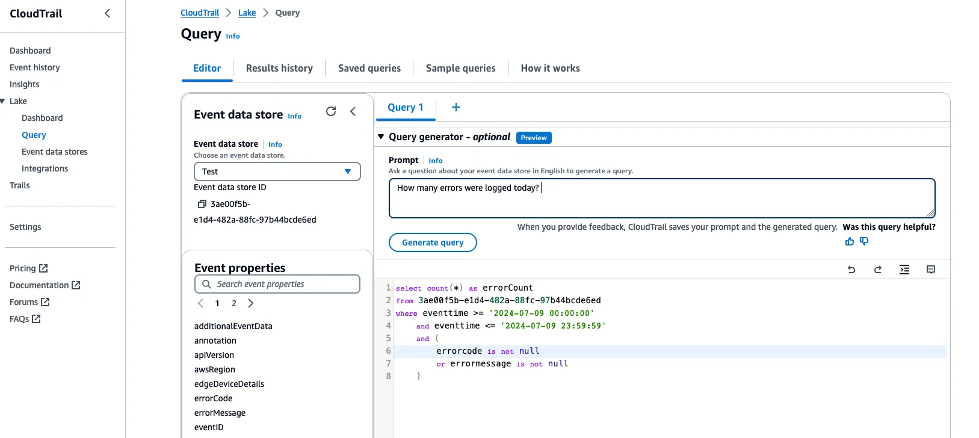The width and height of the screenshot is (979, 438).
Task: Open Settings in the sidebar
Action: (25, 227)
